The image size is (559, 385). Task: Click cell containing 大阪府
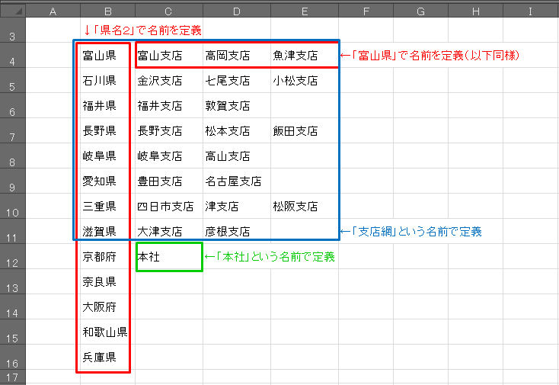[107, 307]
